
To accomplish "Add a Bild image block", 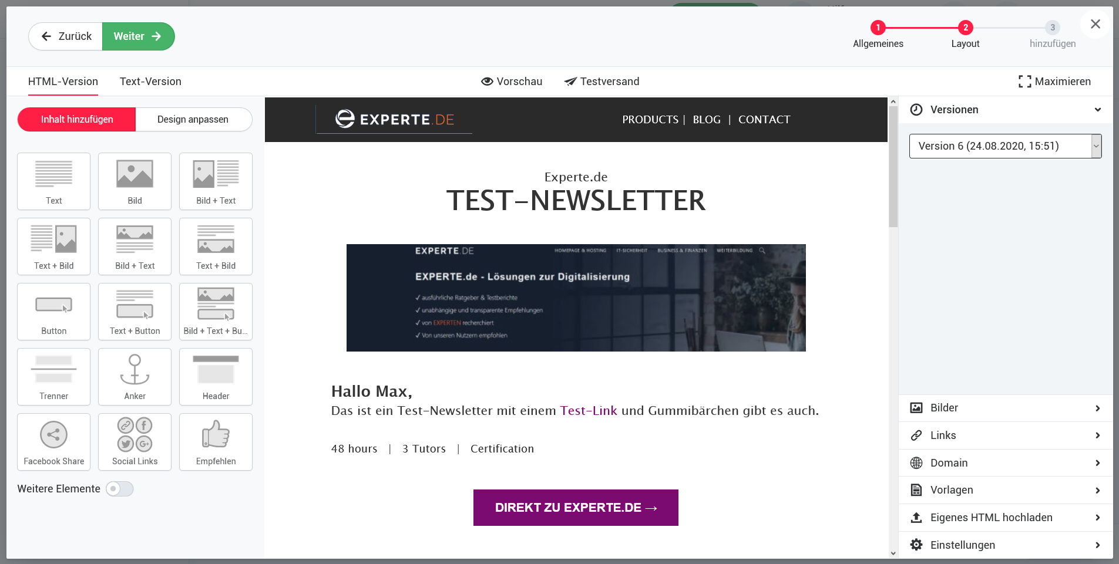I will coord(135,181).
